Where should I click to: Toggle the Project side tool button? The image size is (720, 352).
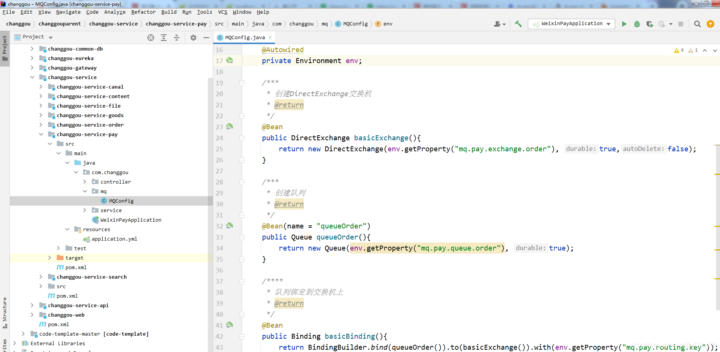coord(5,49)
